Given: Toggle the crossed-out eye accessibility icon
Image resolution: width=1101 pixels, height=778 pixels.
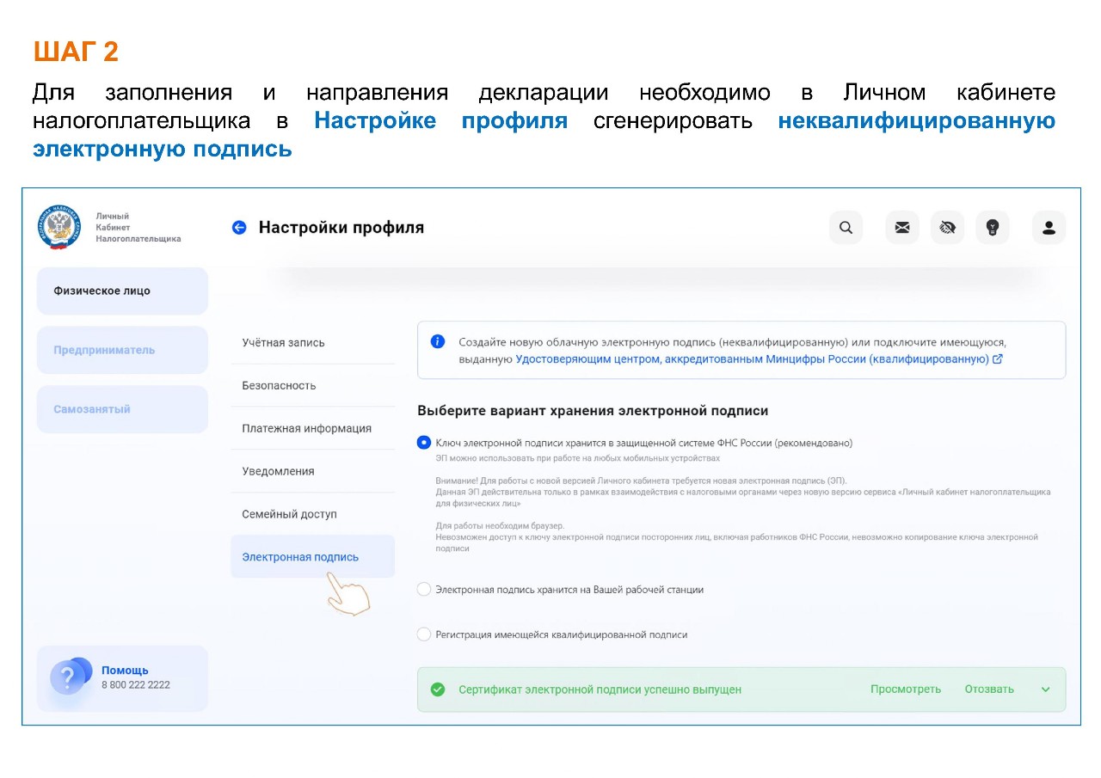Looking at the screenshot, I should coord(947,228).
